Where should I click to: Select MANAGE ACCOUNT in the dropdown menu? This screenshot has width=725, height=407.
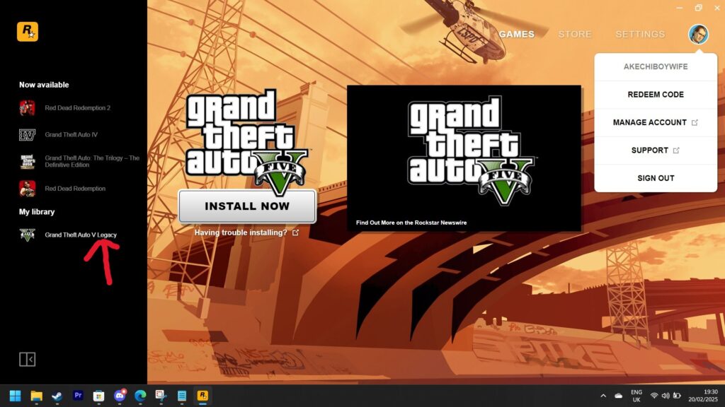point(655,122)
